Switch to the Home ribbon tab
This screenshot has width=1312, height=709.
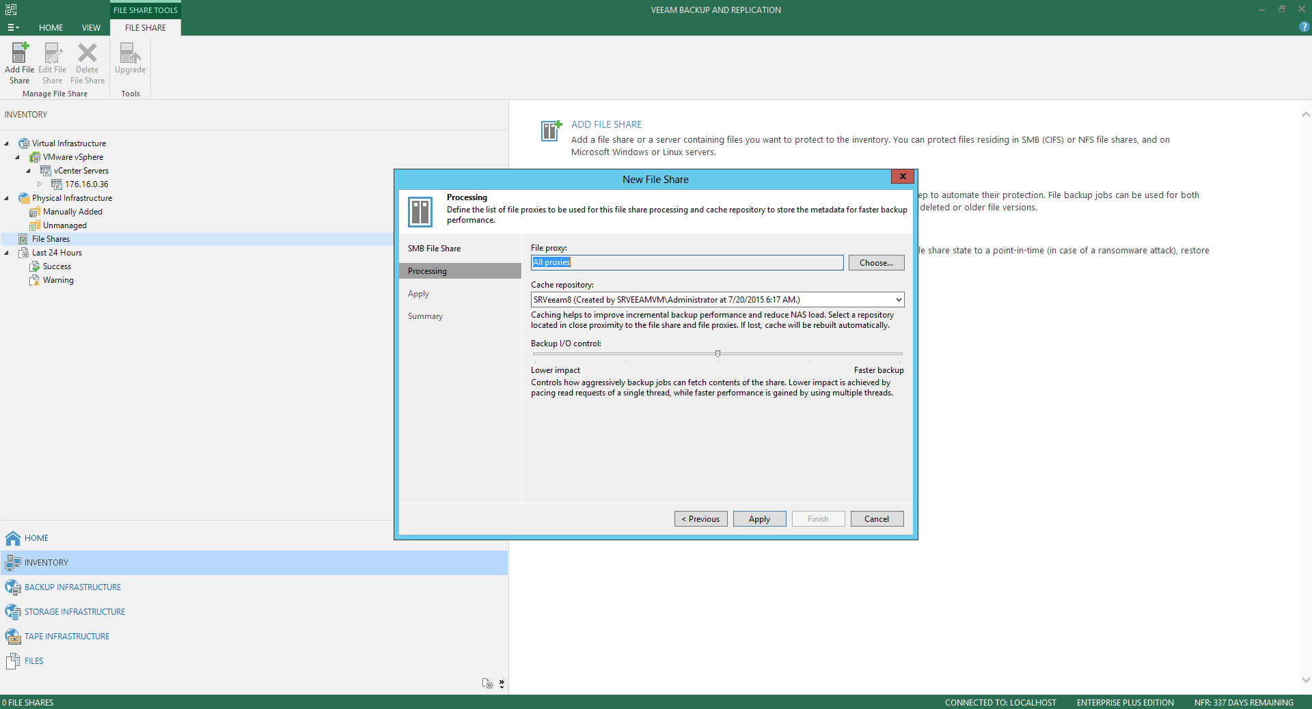click(x=51, y=28)
